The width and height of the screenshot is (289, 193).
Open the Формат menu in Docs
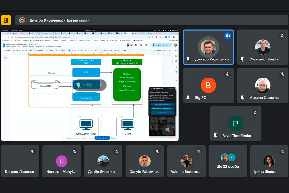click(x=31, y=47)
